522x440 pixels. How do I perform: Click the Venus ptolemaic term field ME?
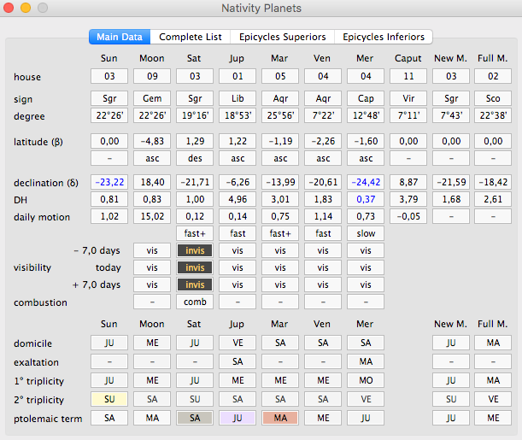pos(323,418)
